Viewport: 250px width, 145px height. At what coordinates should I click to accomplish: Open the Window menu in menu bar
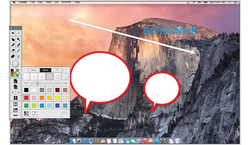click(66, 2)
